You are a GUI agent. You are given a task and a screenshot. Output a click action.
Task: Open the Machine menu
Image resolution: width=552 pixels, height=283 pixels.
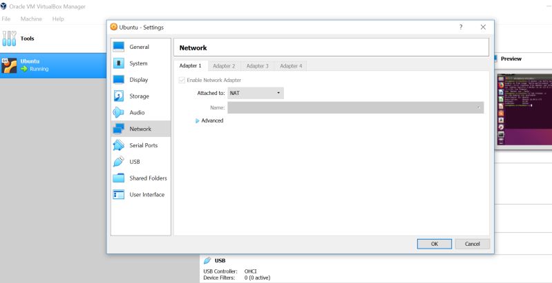[31, 19]
